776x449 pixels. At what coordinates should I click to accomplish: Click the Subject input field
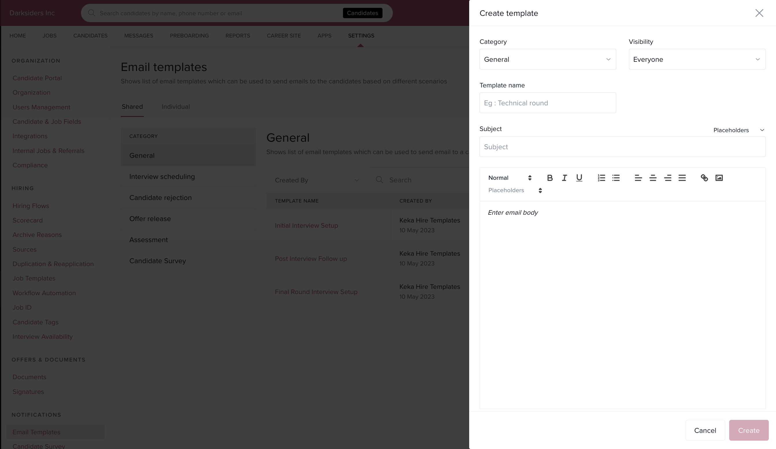click(622, 147)
